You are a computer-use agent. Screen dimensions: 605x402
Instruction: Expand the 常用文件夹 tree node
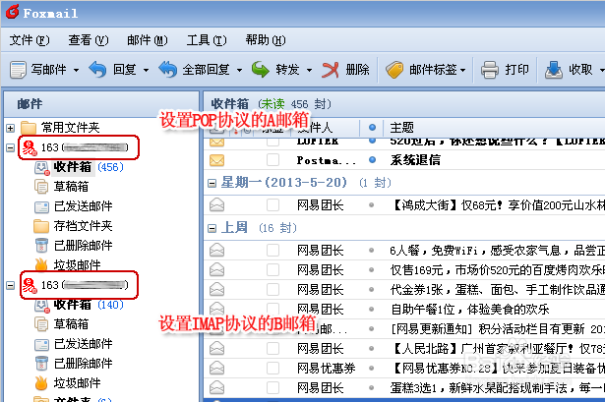pyautogui.click(x=11, y=128)
